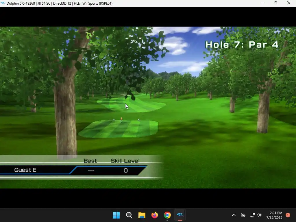Click the Best score '---' value
Image resolution: width=296 pixels, height=222 pixels.
point(91,171)
